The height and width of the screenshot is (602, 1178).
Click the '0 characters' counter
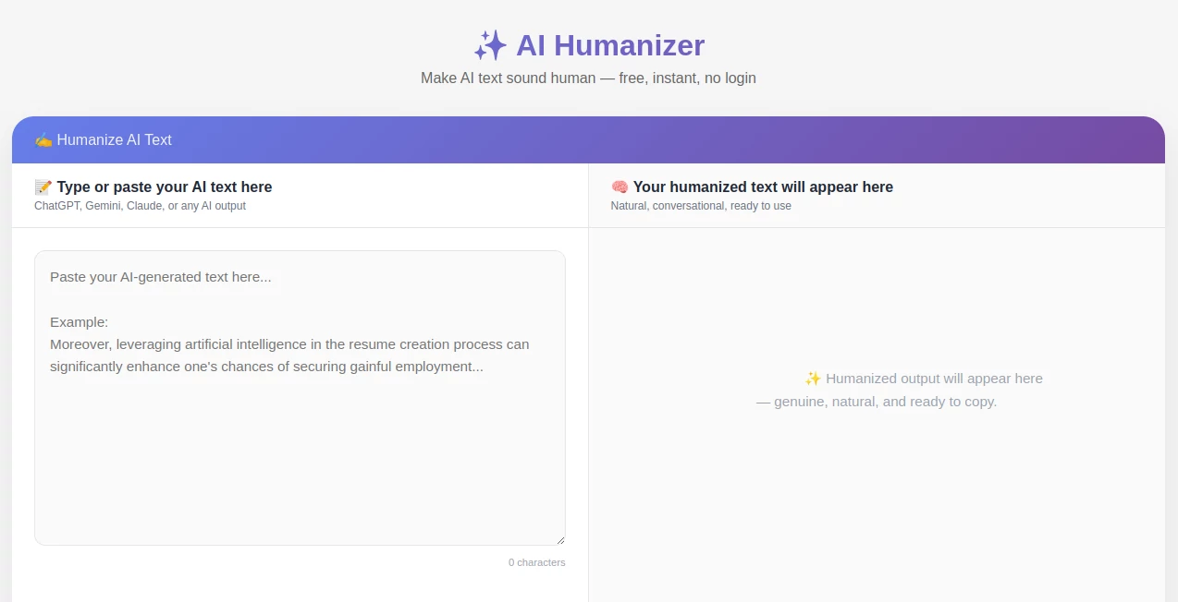[x=536, y=562]
